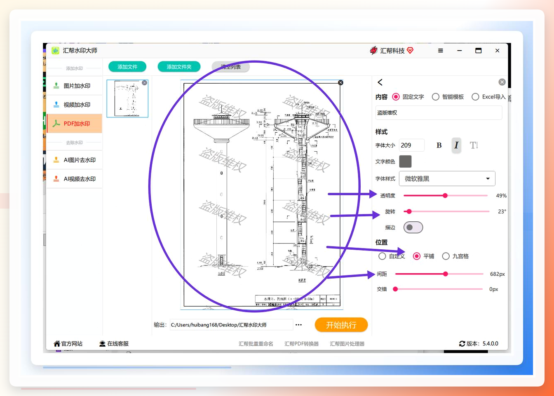
Task: Click the home icon for 官方网站
Action: pos(57,344)
